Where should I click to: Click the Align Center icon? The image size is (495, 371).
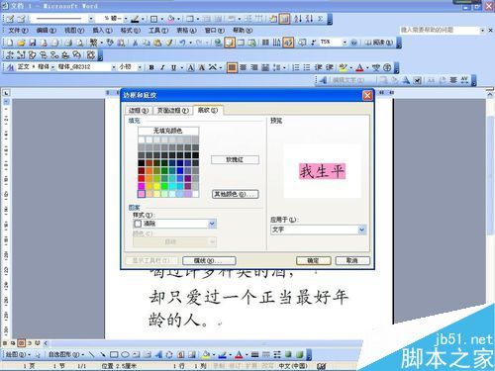pyautogui.click(x=244, y=67)
